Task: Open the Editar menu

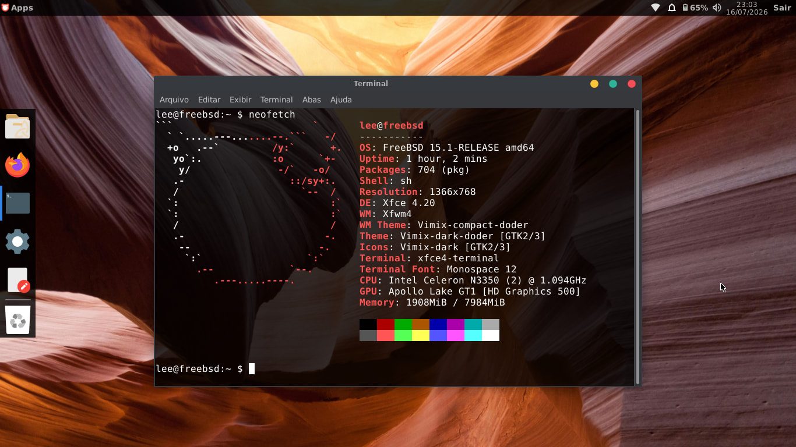Action: click(209, 100)
